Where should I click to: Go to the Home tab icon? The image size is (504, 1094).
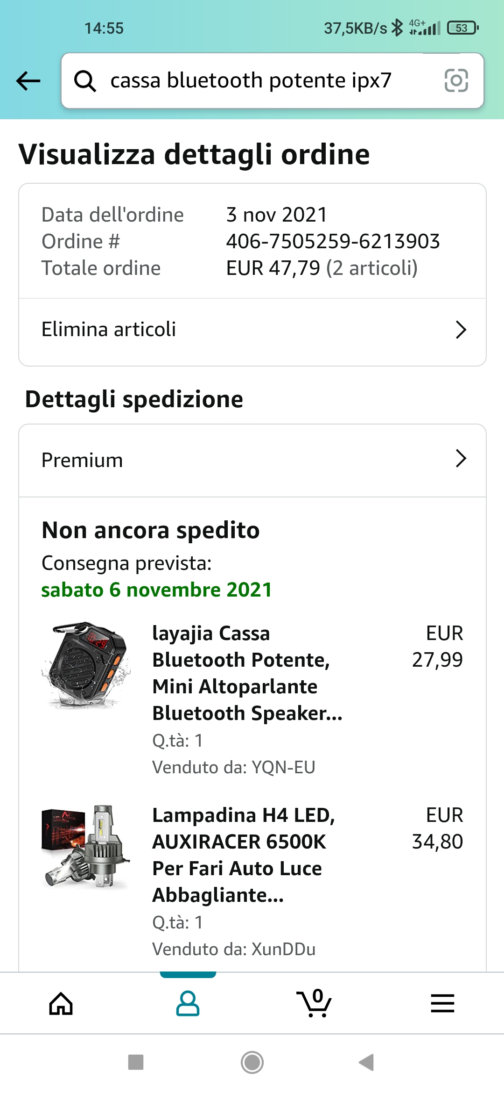(x=61, y=1003)
